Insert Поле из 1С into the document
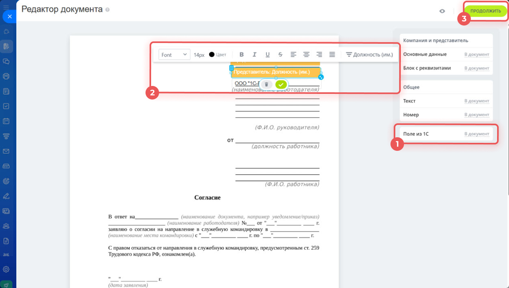Image resolution: width=509 pixels, height=288 pixels. coord(477,134)
